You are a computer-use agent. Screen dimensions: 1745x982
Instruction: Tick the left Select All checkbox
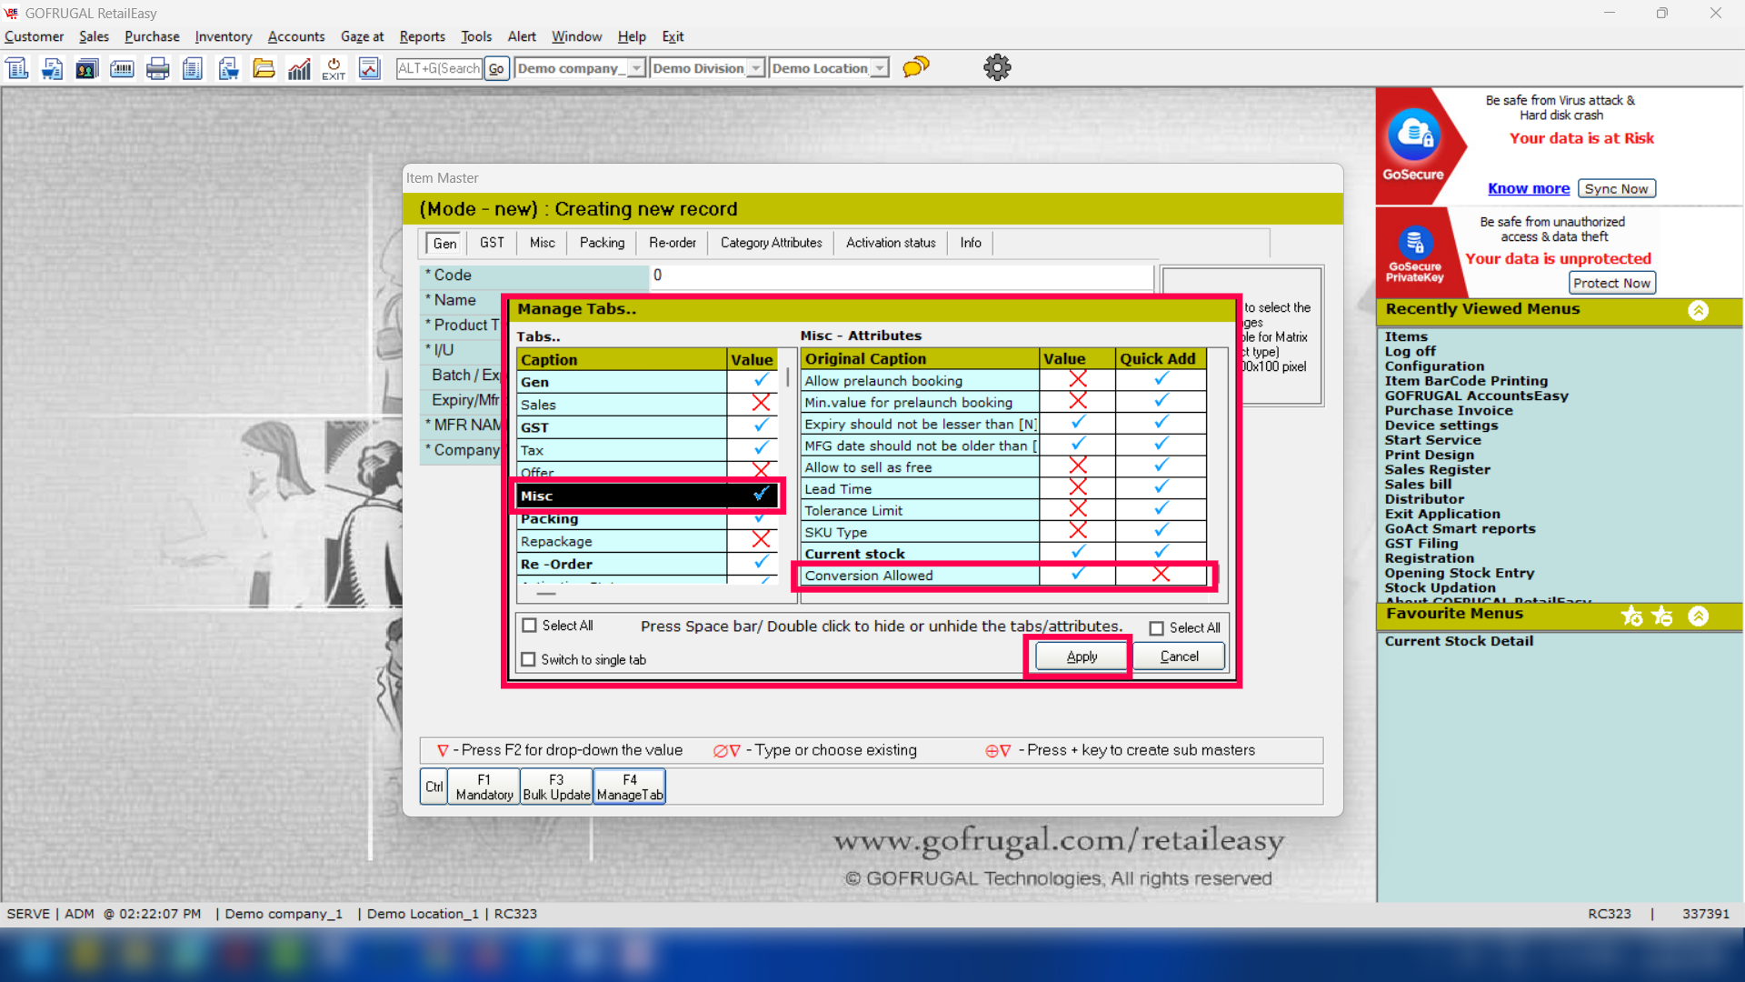(530, 626)
